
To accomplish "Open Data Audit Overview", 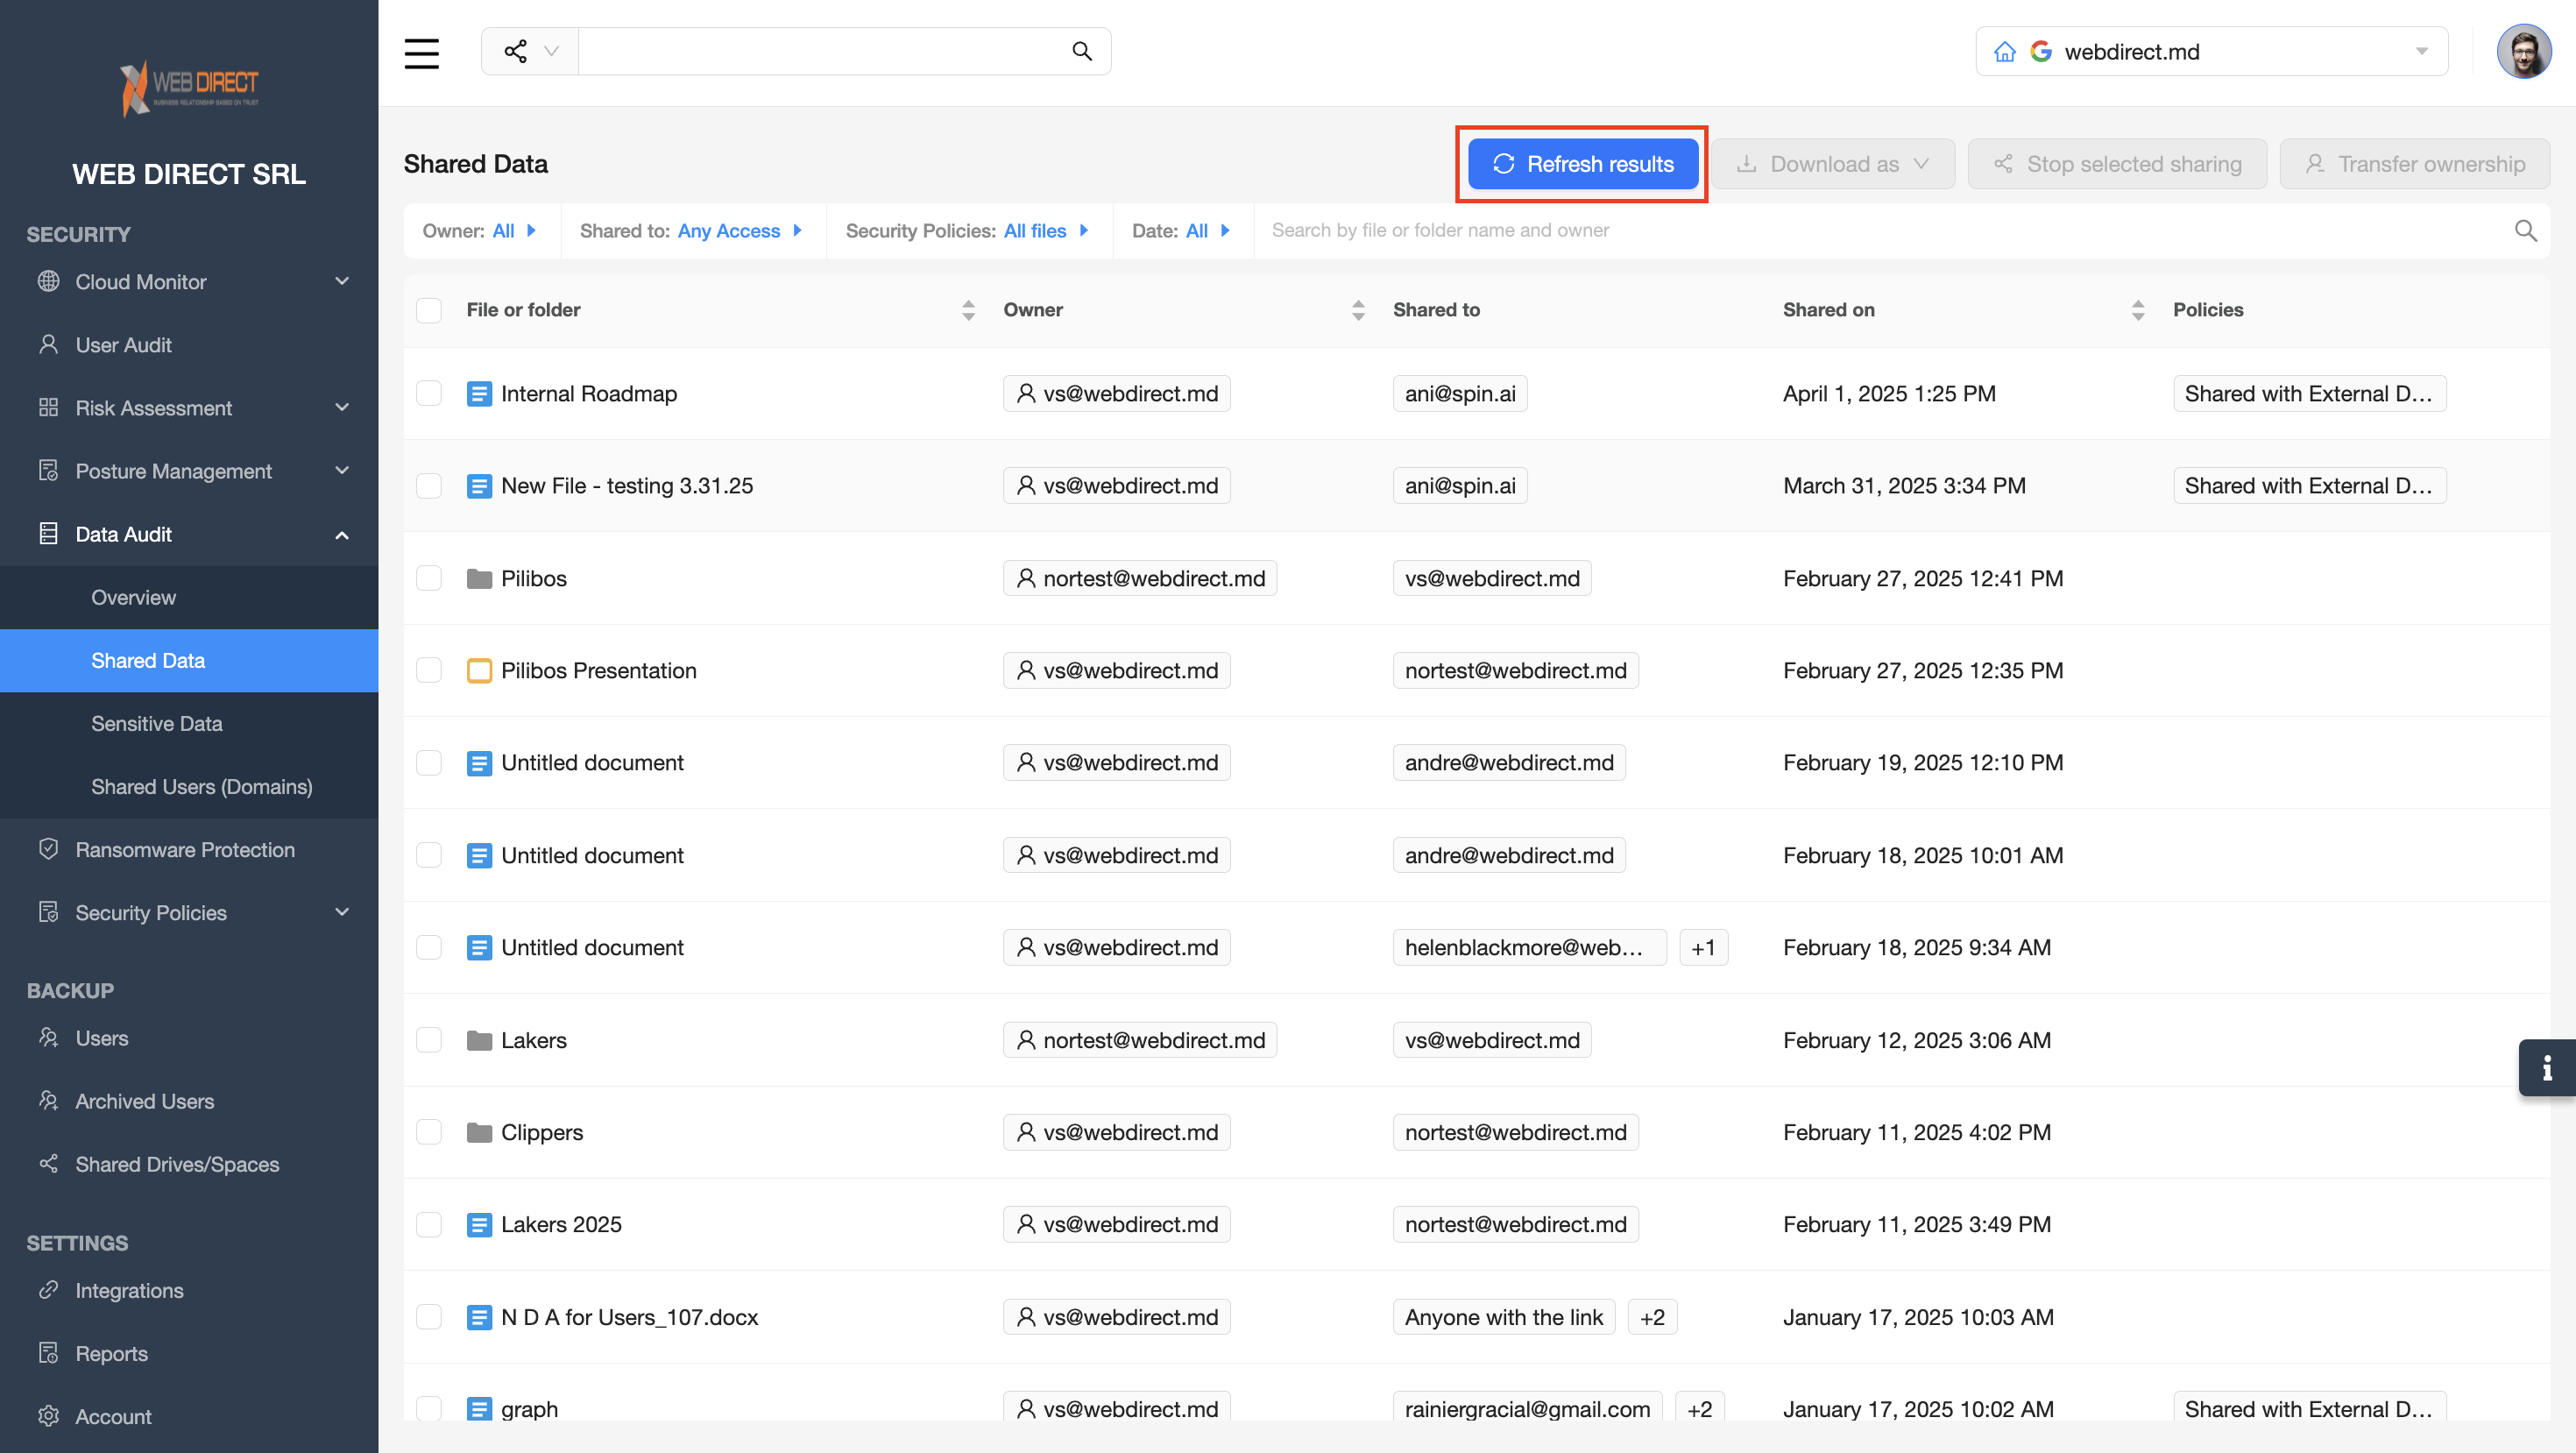I will click(x=189, y=597).
